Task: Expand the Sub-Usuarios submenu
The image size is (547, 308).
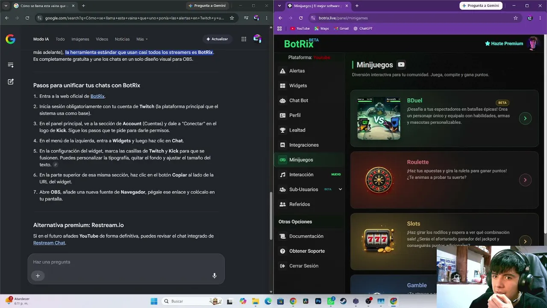Action: [x=340, y=190]
